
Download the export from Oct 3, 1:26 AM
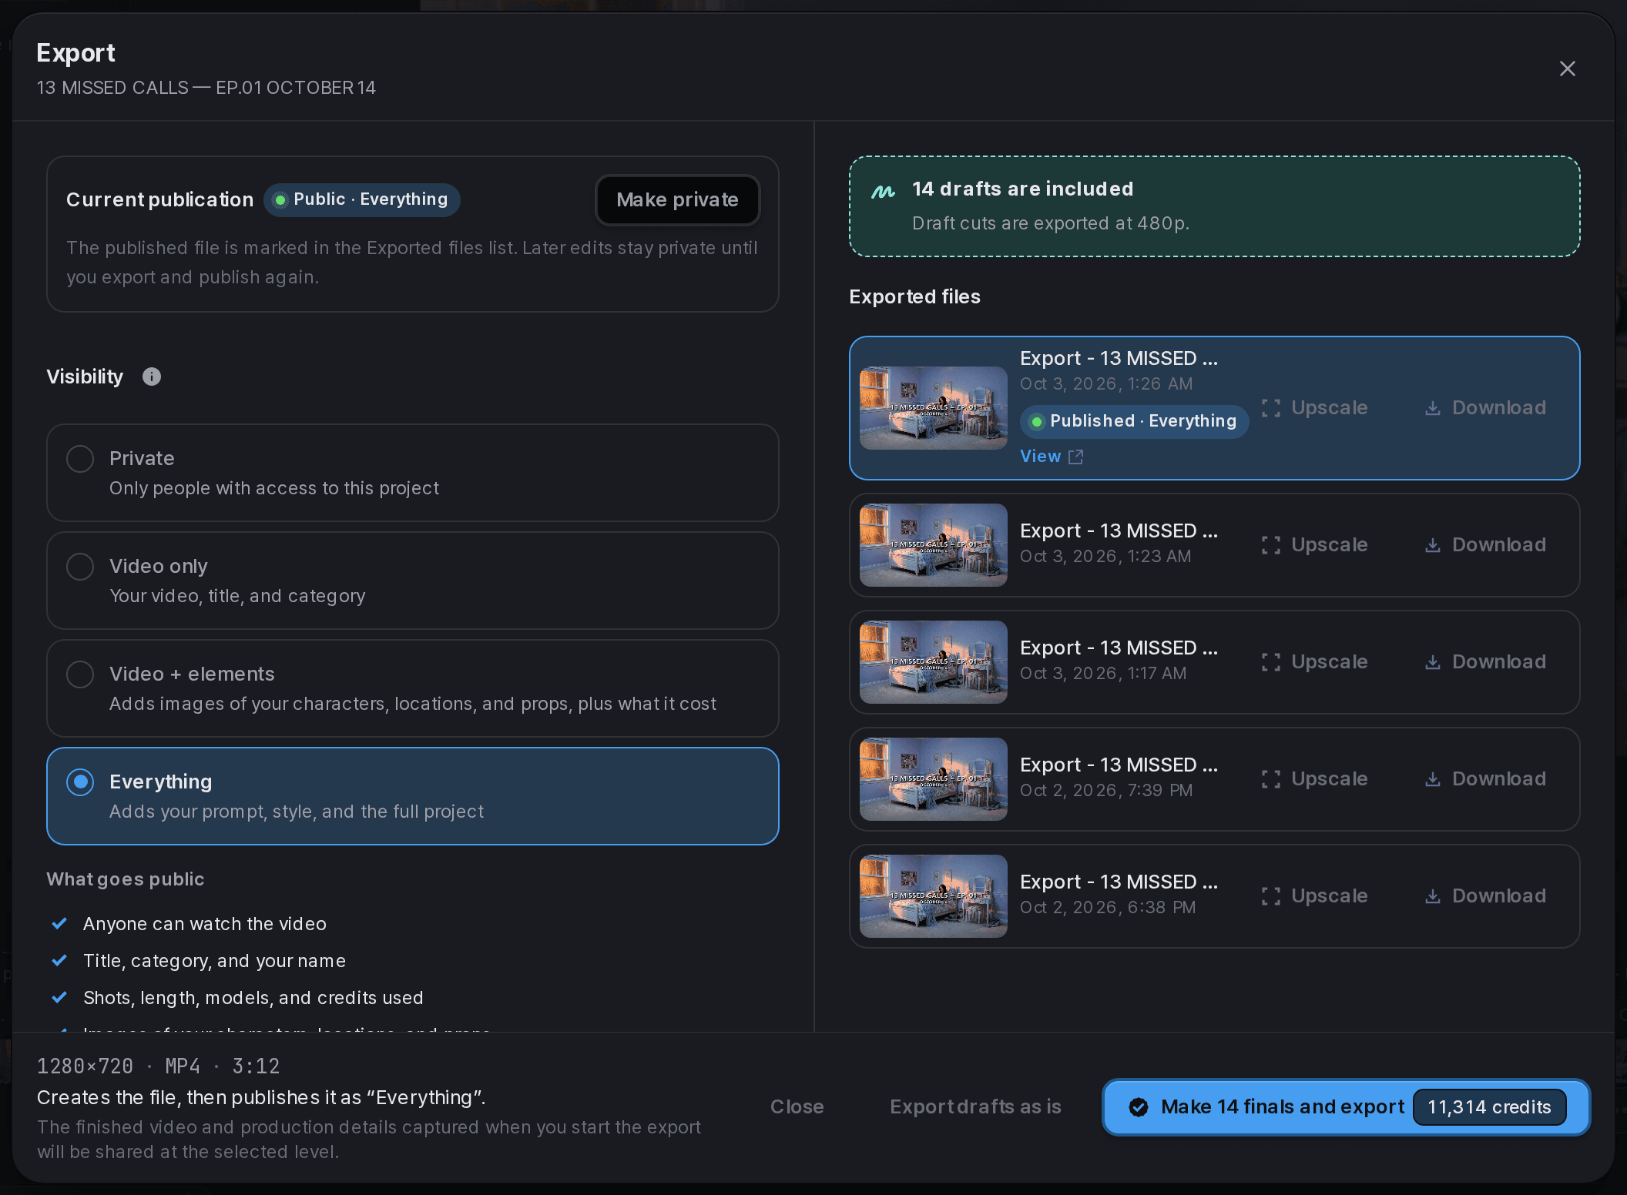[x=1485, y=408]
